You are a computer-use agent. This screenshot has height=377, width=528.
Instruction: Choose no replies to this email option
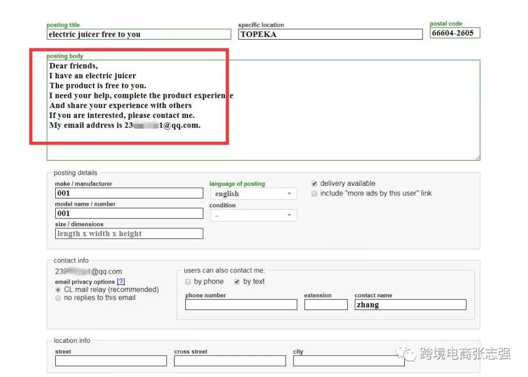(x=59, y=298)
